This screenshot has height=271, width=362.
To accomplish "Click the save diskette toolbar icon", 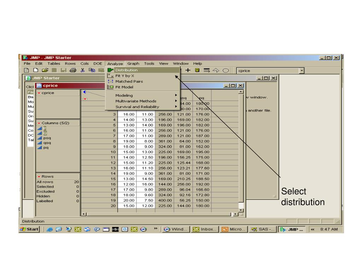I will (x=64, y=70).
